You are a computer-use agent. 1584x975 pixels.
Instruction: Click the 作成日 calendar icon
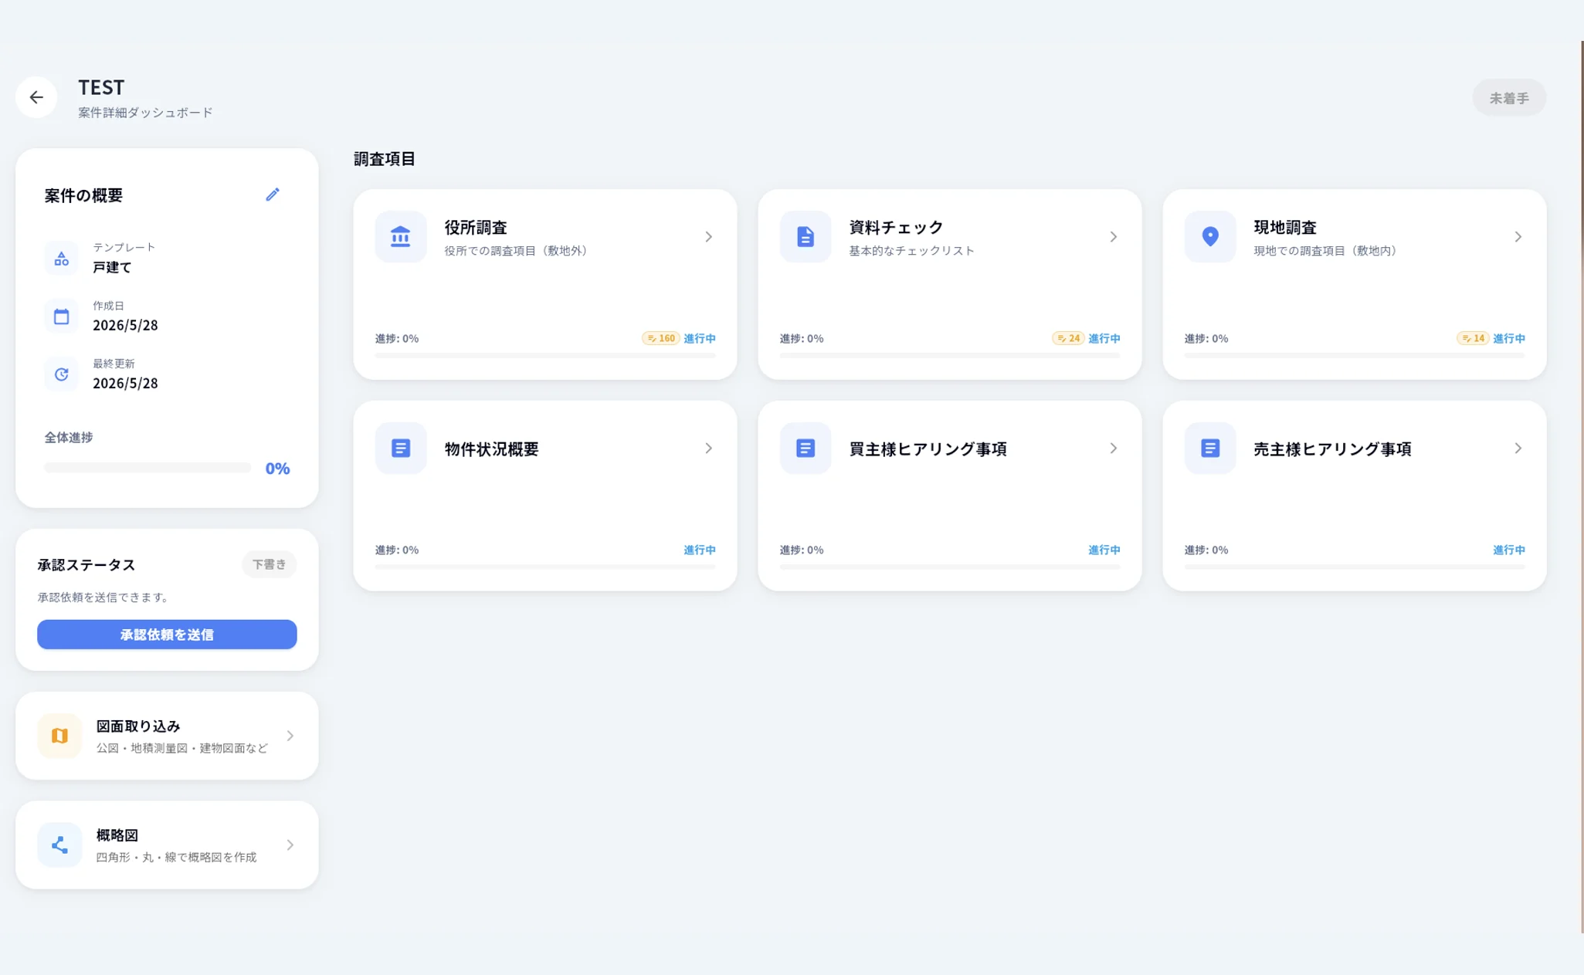(61, 317)
